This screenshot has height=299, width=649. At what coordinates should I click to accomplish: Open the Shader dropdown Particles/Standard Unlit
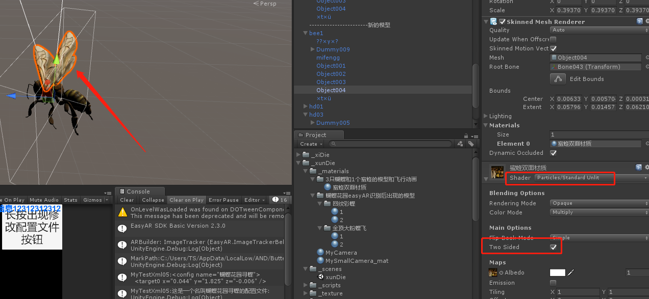(591, 178)
